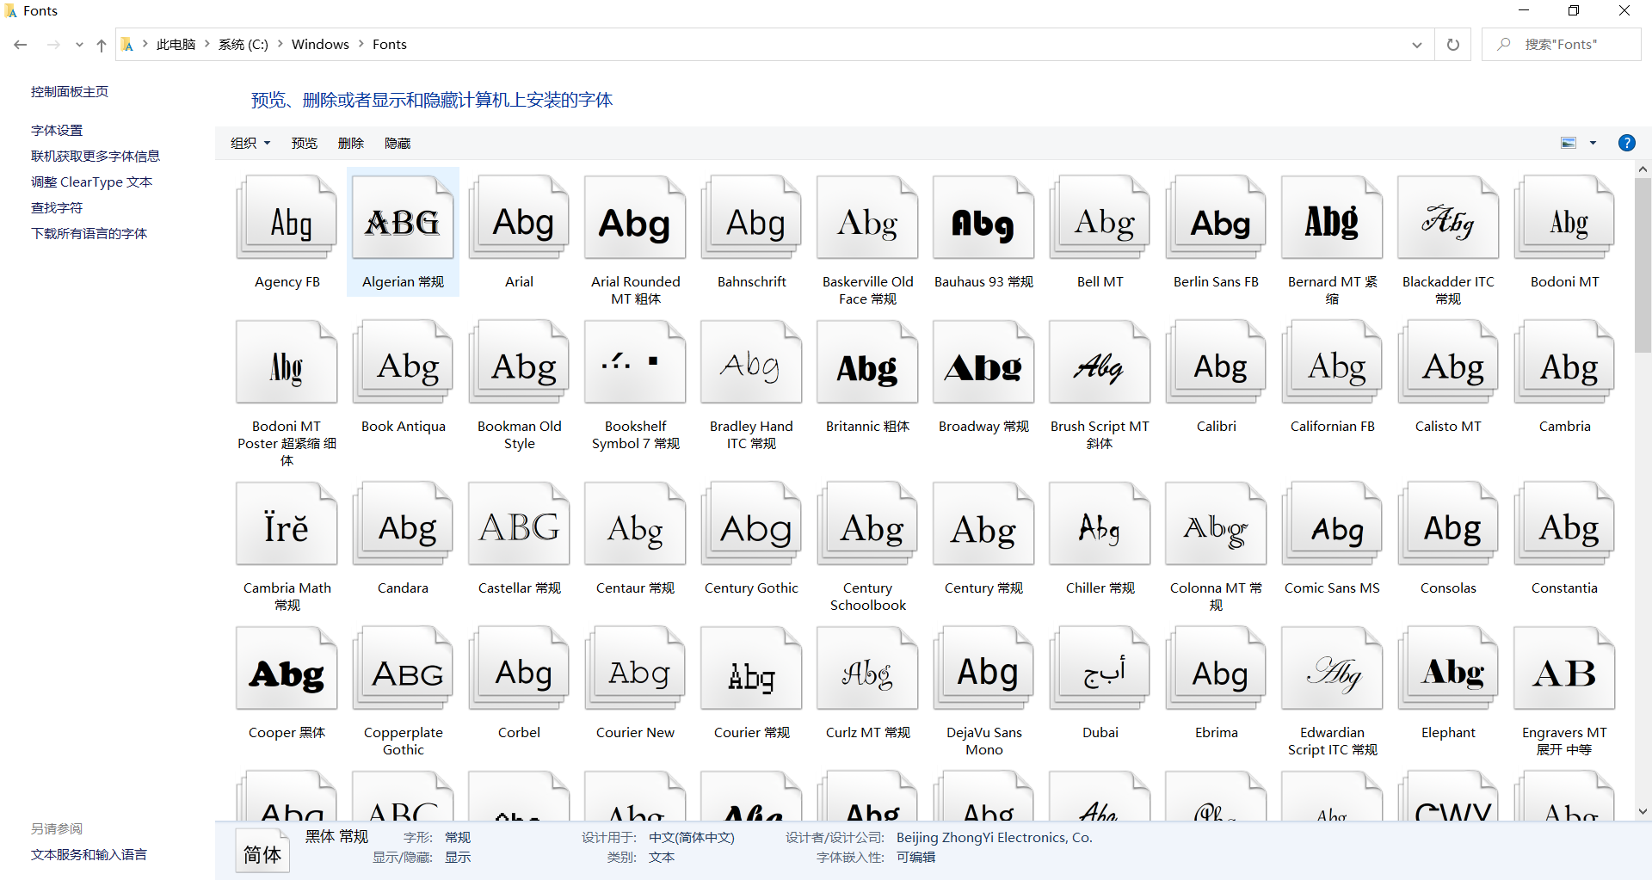
Task: Select Blackadder ITC font icon
Action: (1448, 218)
